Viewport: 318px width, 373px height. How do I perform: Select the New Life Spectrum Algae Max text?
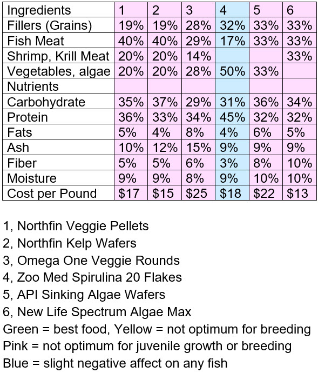click(x=104, y=312)
